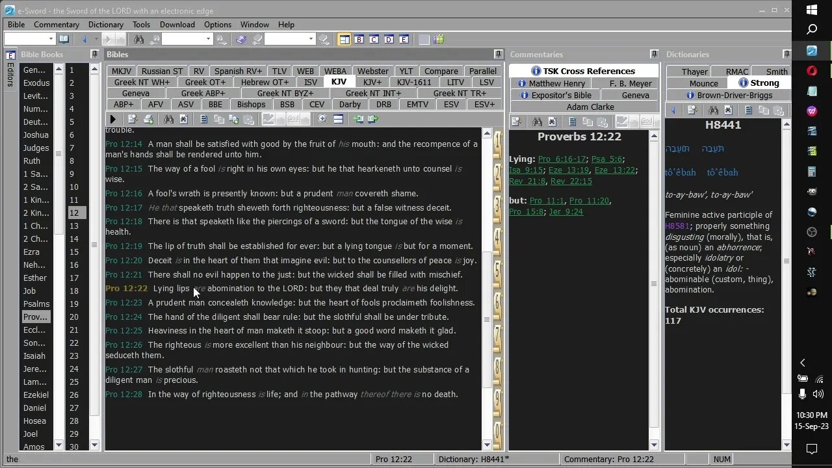Click the taskbar volume icon
The image size is (832, 468).
tap(818, 393)
